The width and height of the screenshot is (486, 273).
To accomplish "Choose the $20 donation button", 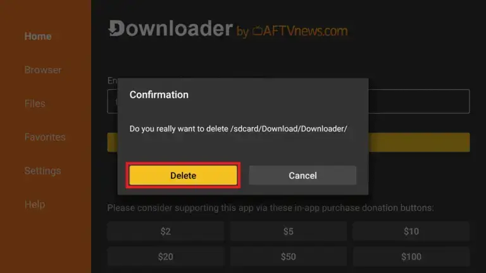I will pos(166,257).
